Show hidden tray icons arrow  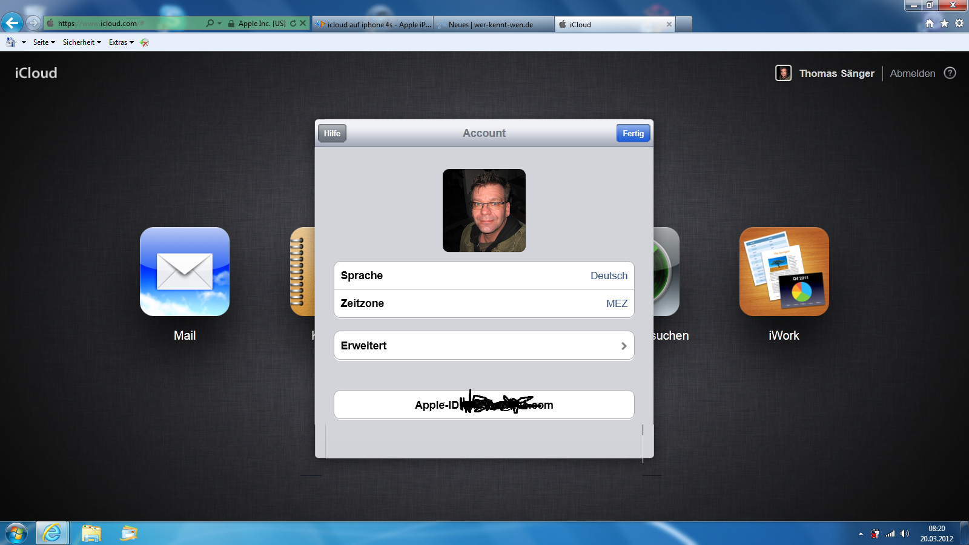(861, 533)
